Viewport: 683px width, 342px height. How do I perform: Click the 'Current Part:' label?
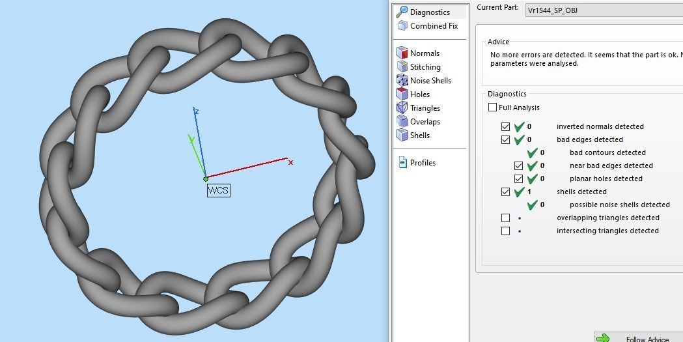coord(497,7)
